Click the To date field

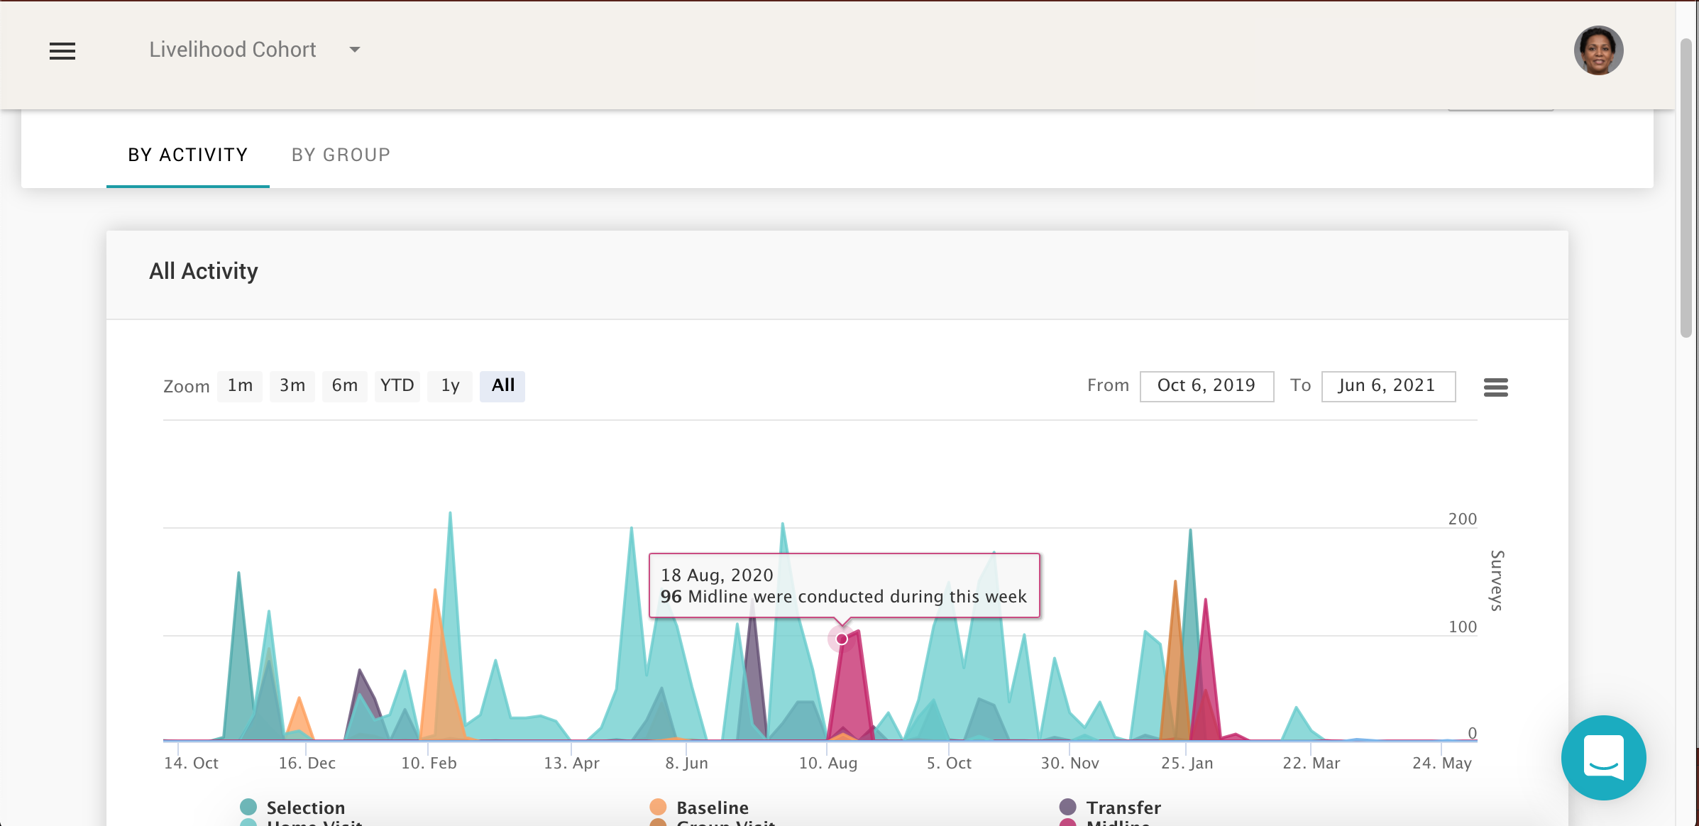pos(1388,386)
